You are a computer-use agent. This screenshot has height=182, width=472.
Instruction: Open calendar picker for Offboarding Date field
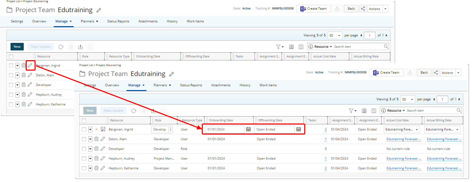[x=299, y=129]
